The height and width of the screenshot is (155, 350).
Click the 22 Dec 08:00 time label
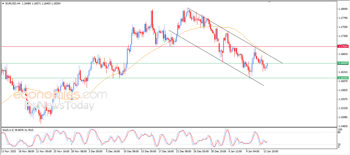click(x=184, y=151)
